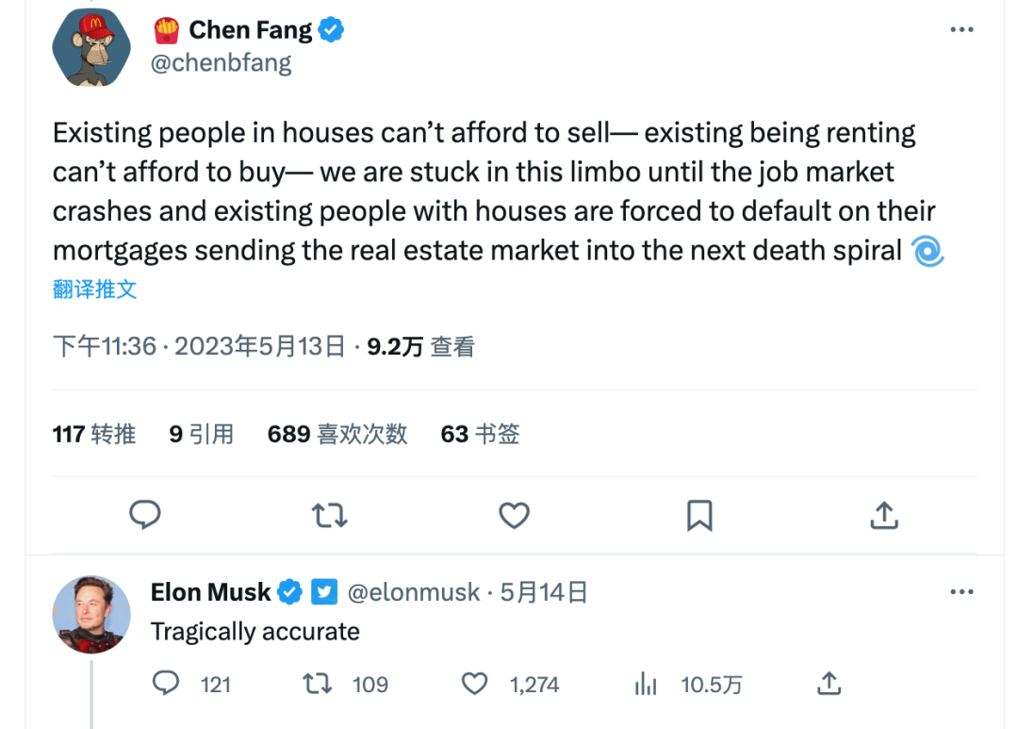Open more options on Elon Musk's reply
1018x729 pixels.
961,592
